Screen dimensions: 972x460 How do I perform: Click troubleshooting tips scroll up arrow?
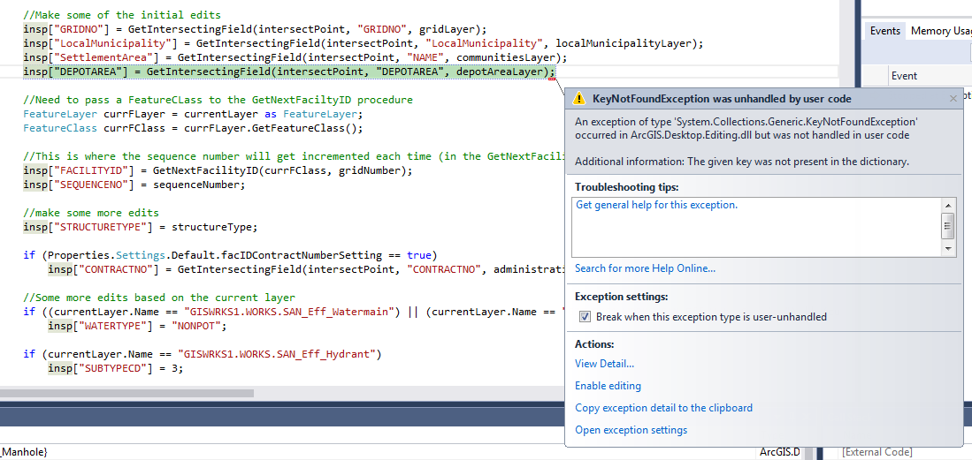point(948,204)
